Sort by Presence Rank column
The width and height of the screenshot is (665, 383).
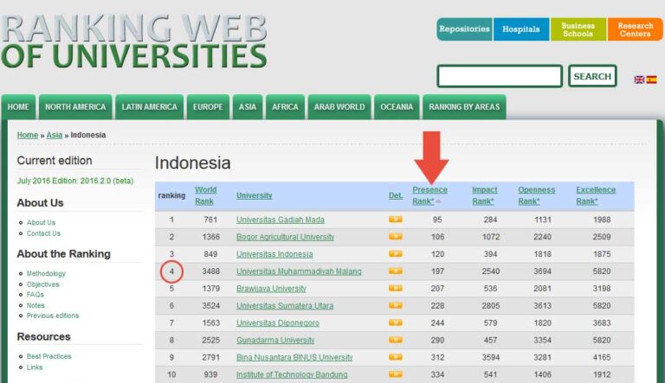tap(429, 195)
